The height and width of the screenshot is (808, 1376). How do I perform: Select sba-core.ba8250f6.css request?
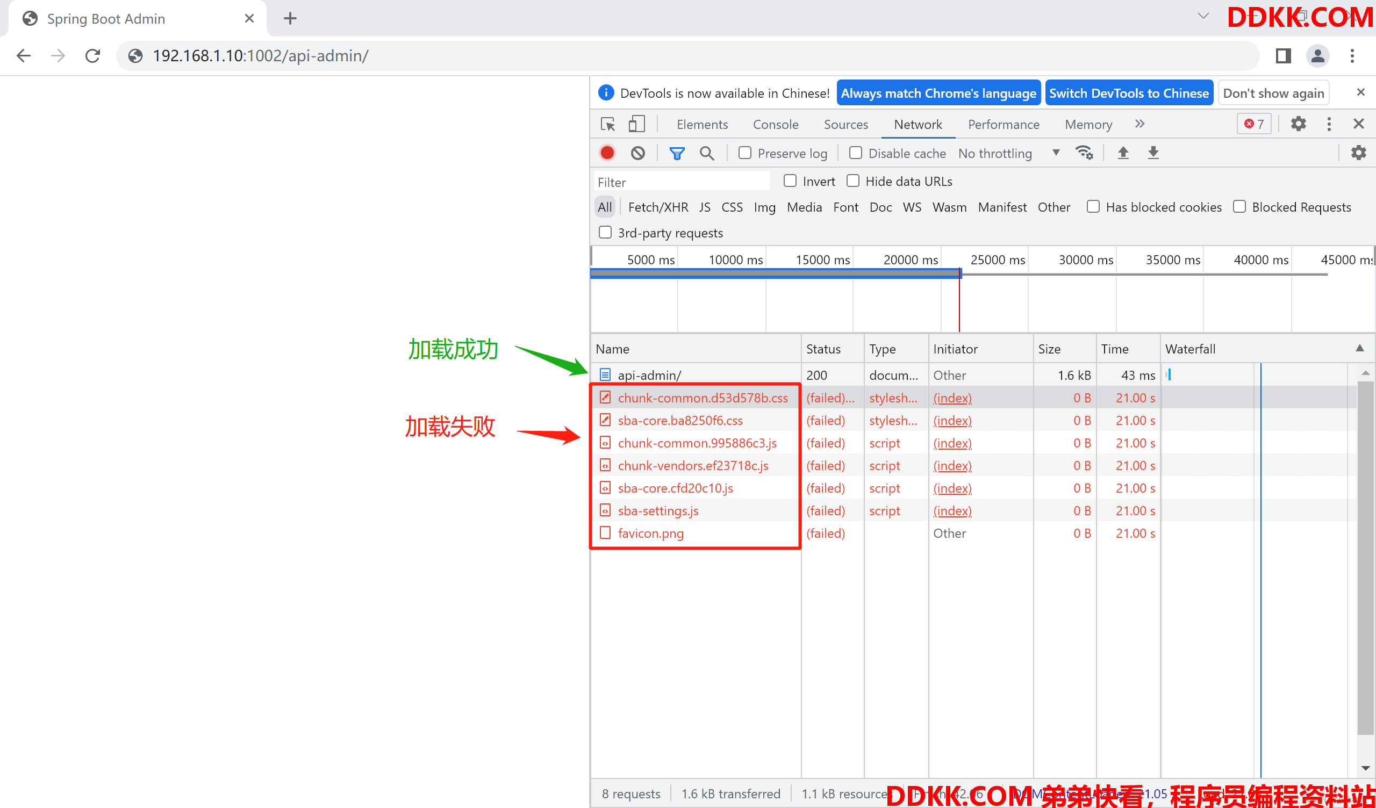973,420
